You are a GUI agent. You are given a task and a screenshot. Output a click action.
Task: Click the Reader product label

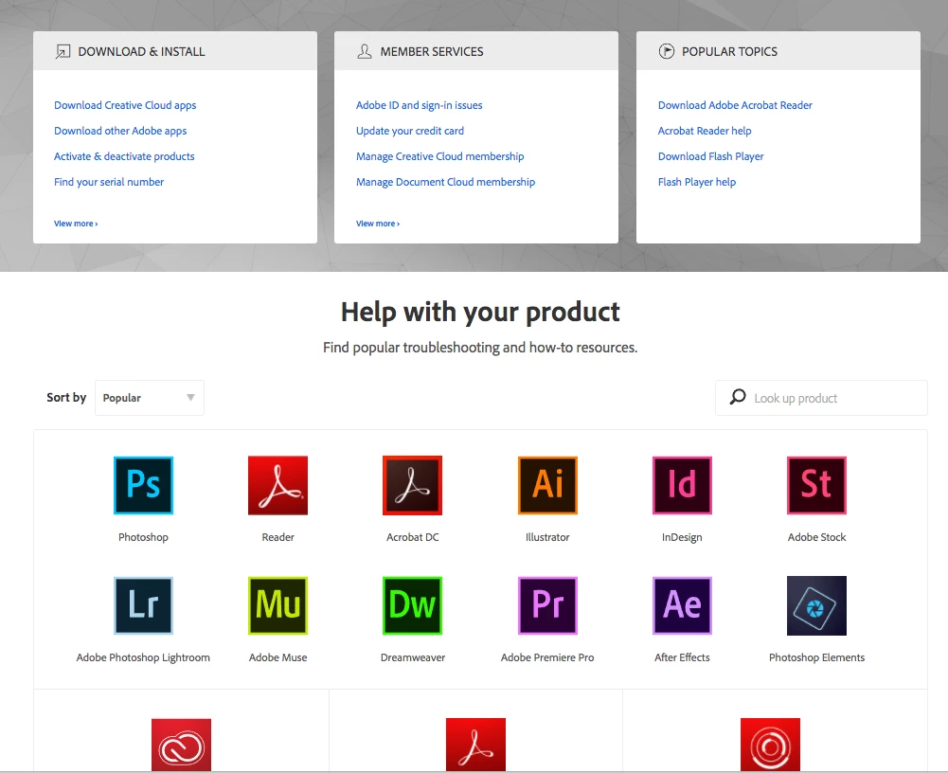pos(278,537)
